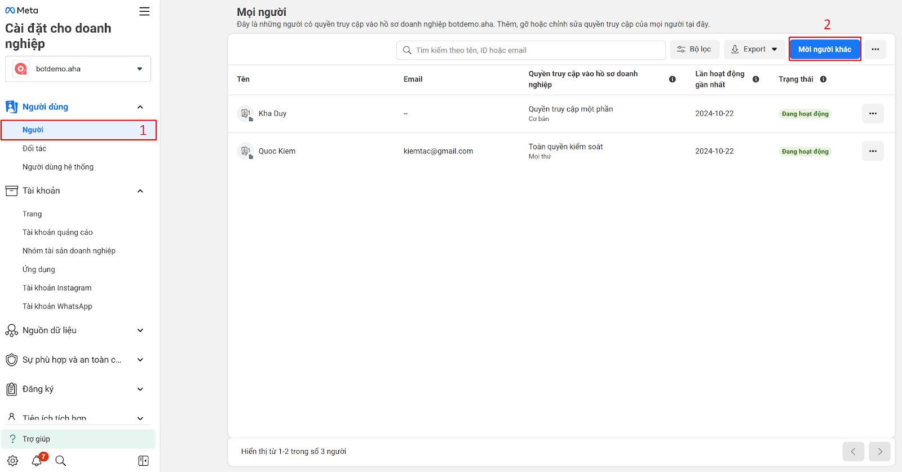Open Quoc Kiem's user row
902x472 pixels.
click(x=561, y=151)
